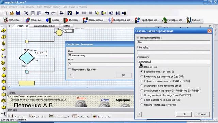Expand the Беспроводные components dropdown

coord(132,20)
